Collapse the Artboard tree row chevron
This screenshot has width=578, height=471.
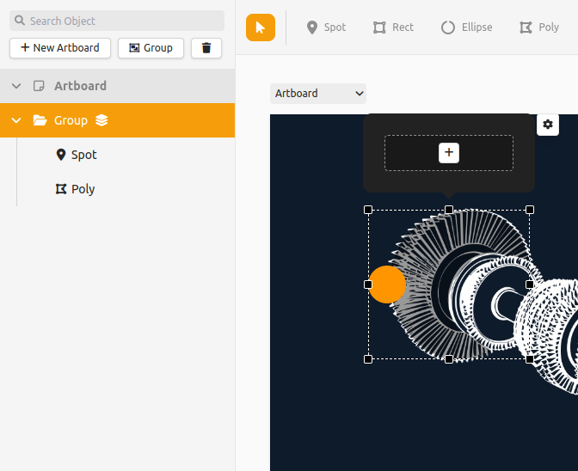tap(16, 86)
